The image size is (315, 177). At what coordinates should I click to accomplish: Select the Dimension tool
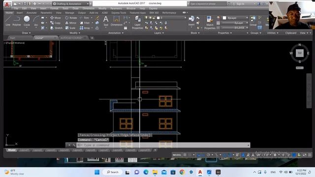click(x=116, y=21)
